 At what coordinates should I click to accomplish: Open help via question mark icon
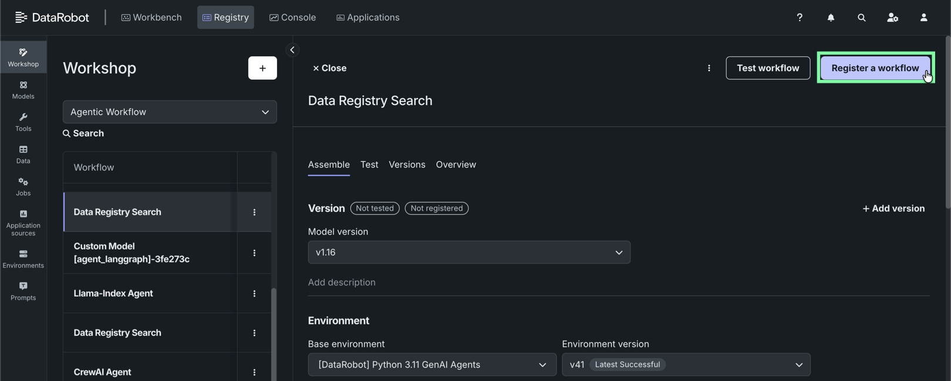click(x=800, y=18)
